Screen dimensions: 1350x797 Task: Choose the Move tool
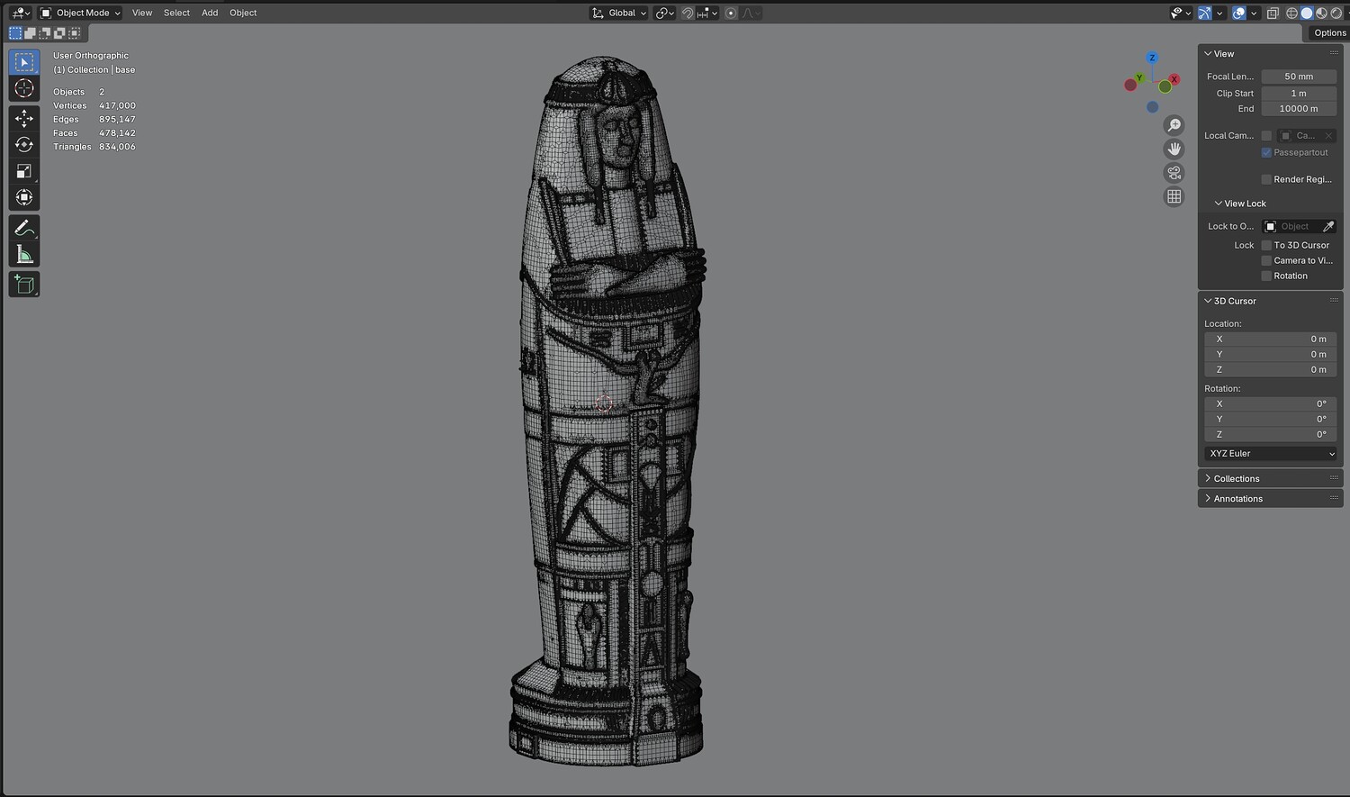pyautogui.click(x=24, y=118)
